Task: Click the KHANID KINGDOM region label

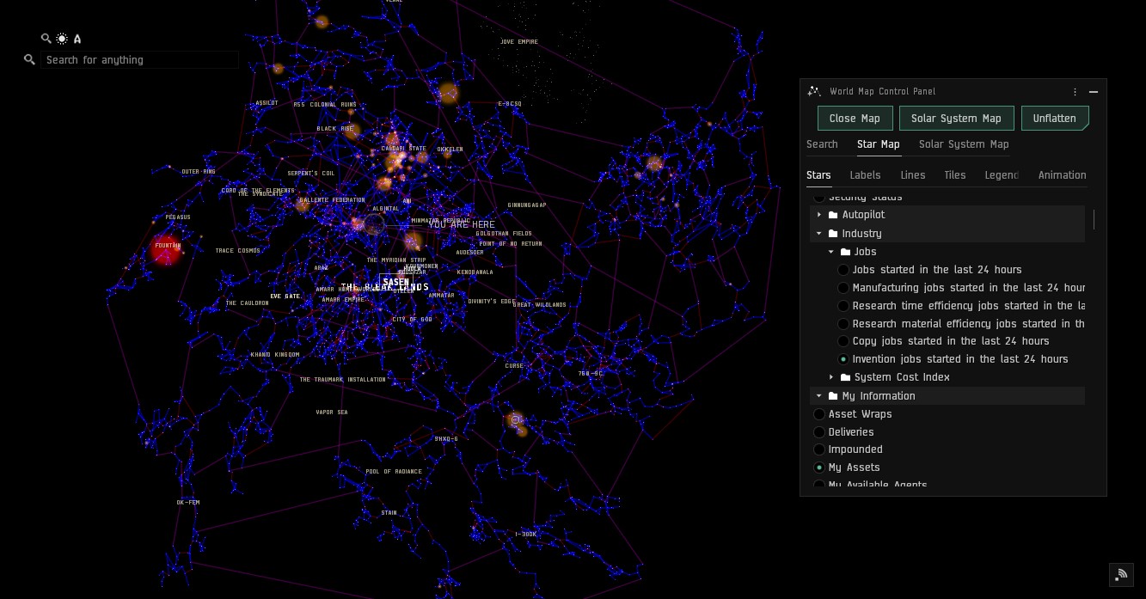Action: 275,354
